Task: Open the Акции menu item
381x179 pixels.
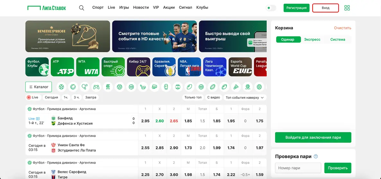Action: [169, 7]
